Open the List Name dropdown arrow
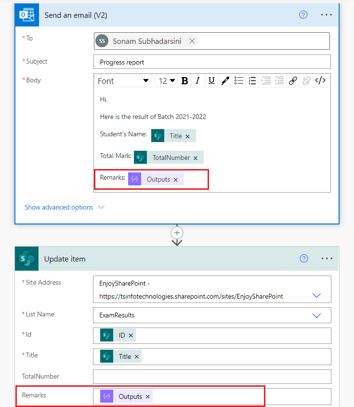The image size is (354, 407). (x=316, y=315)
